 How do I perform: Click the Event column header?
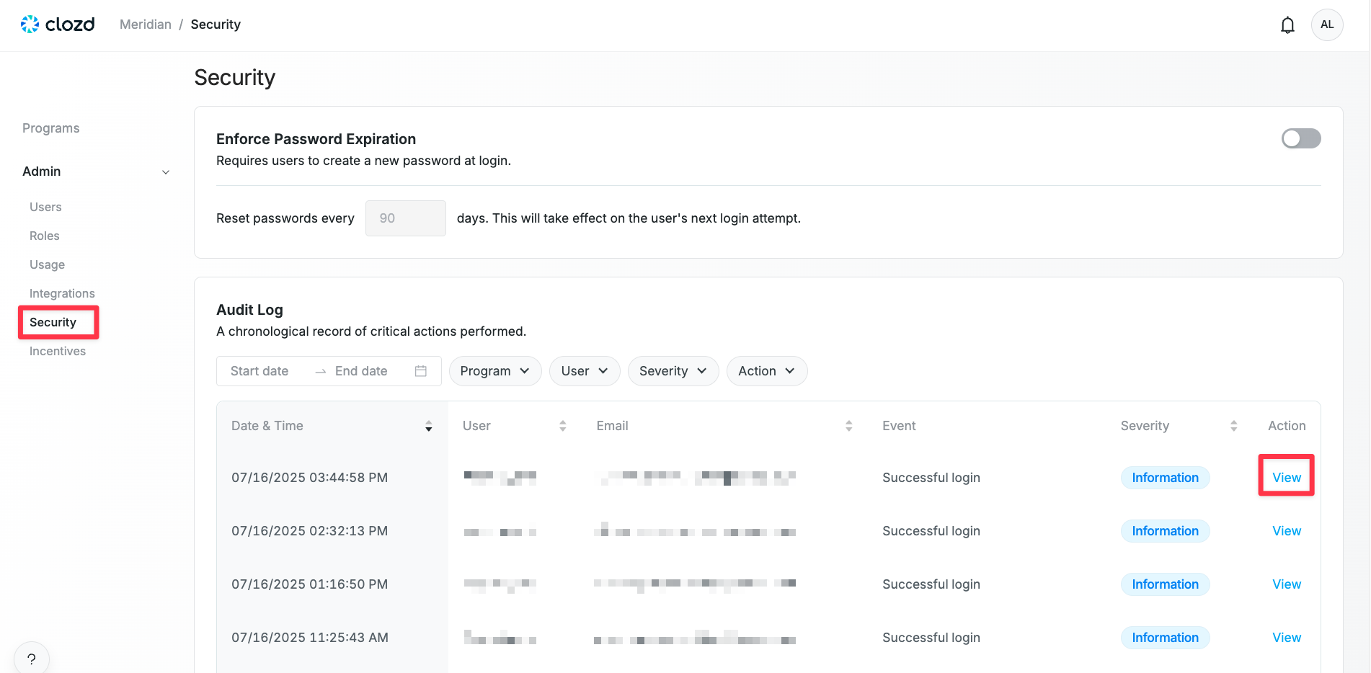899,426
